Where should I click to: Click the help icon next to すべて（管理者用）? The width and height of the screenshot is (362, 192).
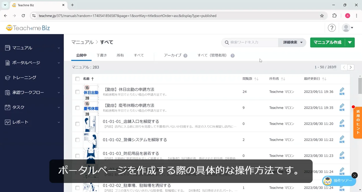[x=232, y=56]
